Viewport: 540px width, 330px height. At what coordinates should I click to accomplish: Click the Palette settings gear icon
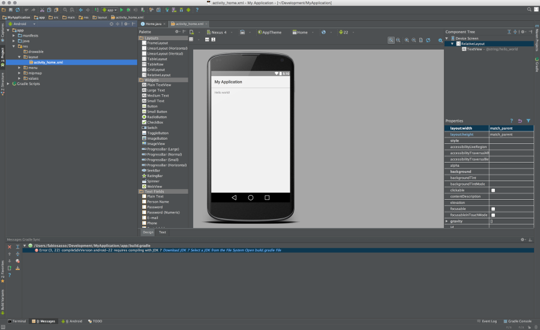pyautogui.click(x=177, y=32)
